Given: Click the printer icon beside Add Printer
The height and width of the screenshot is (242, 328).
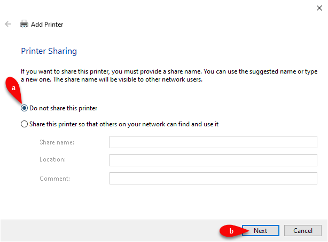Looking at the screenshot, I should coord(24,24).
